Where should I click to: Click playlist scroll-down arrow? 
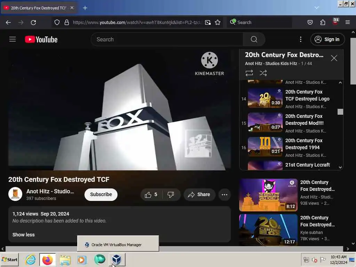(340, 167)
